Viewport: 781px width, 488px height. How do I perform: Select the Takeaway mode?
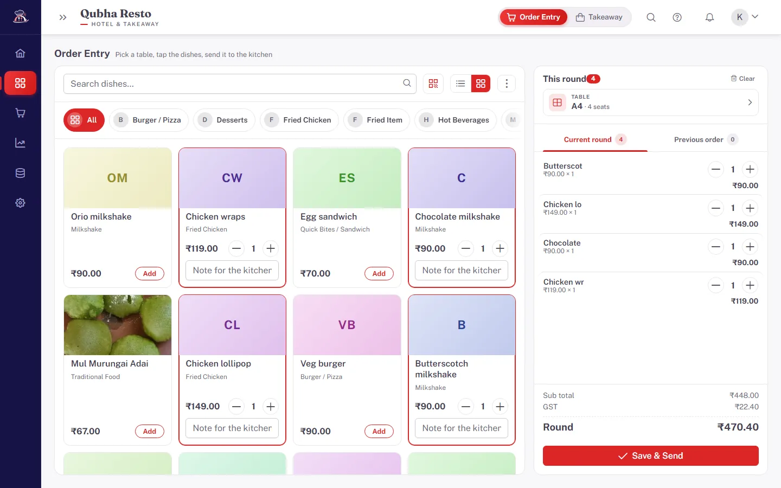coord(599,17)
